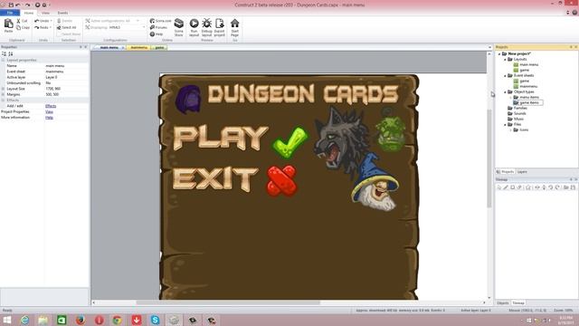The height and width of the screenshot is (326, 579).
Task: Click the Name property value field
Action: pos(66,66)
